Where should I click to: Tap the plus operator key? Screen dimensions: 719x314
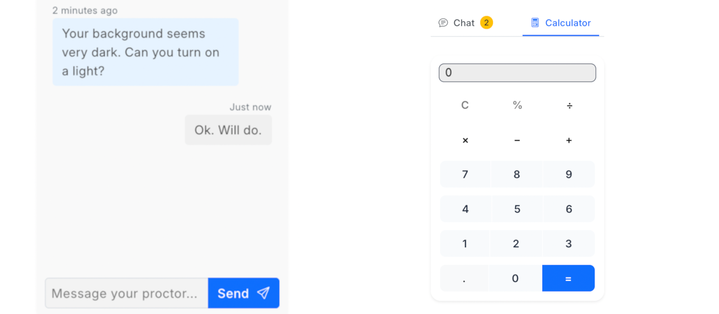(569, 140)
